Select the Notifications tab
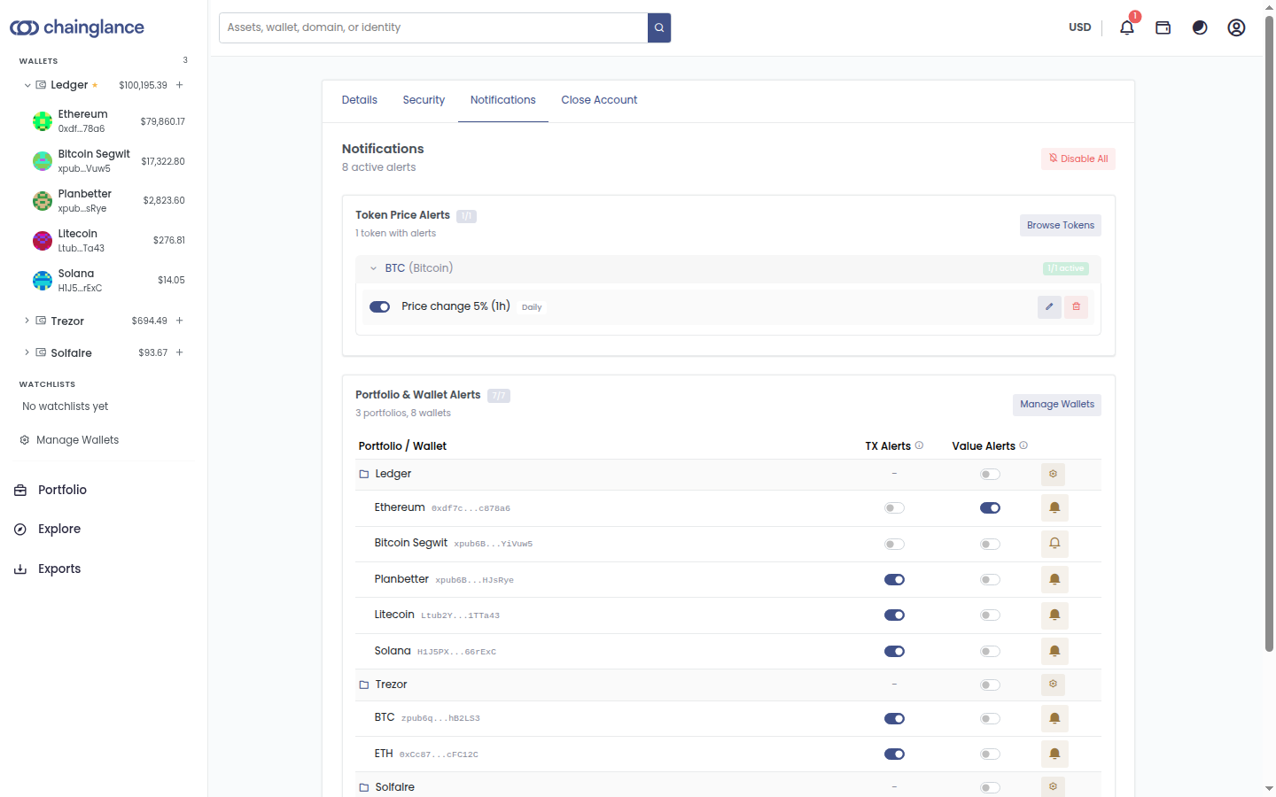 (x=503, y=100)
